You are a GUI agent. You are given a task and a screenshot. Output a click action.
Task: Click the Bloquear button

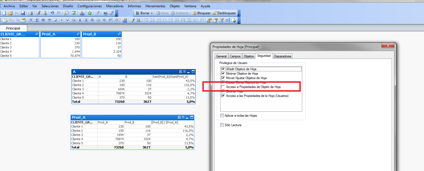[x=202, y=13]
